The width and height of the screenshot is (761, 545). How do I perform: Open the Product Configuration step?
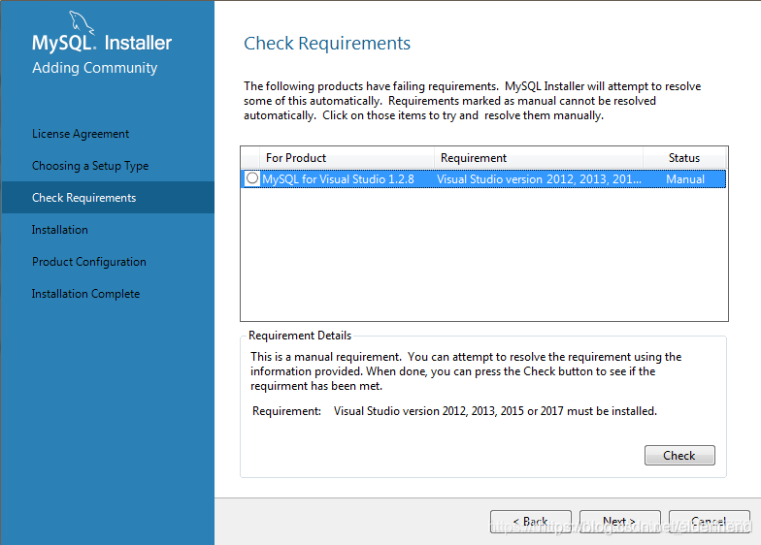pos(89,262)
